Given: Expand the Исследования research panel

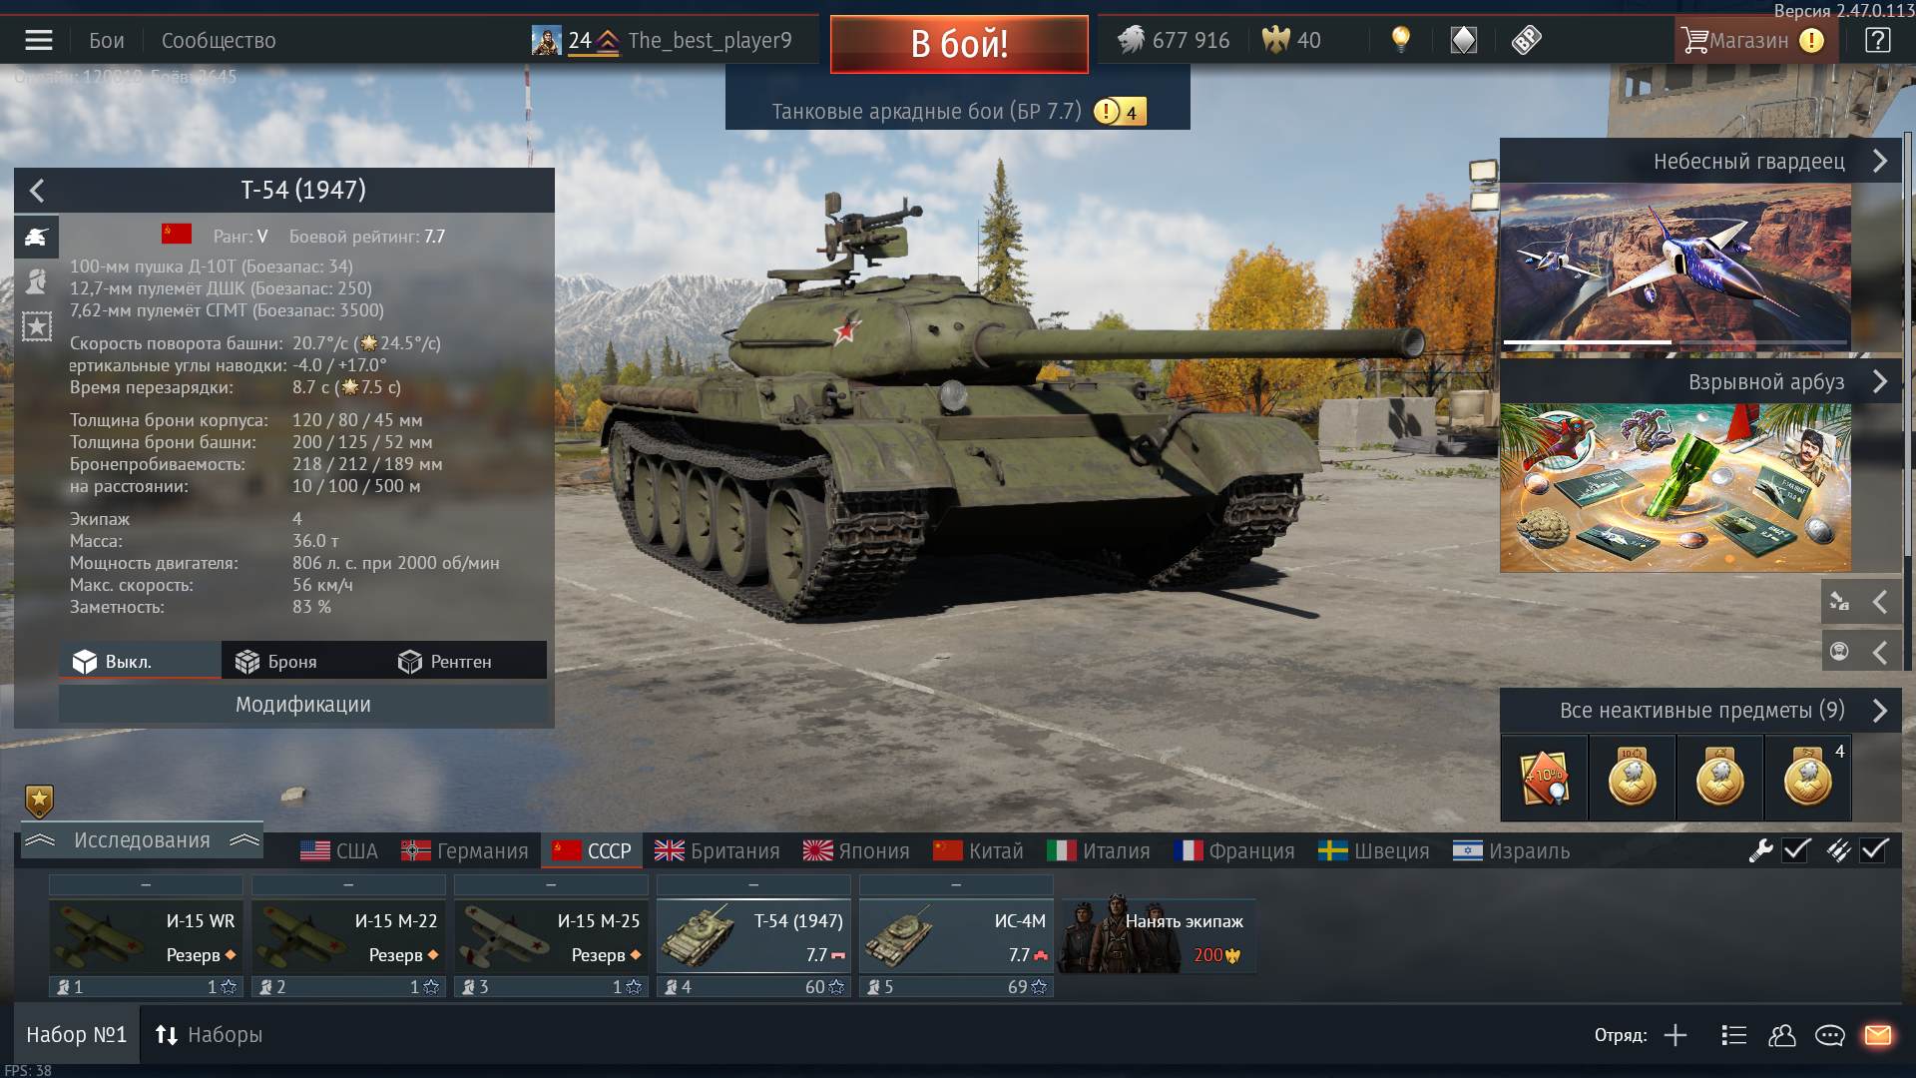Looking at the screenshot, I should [142, 840].
